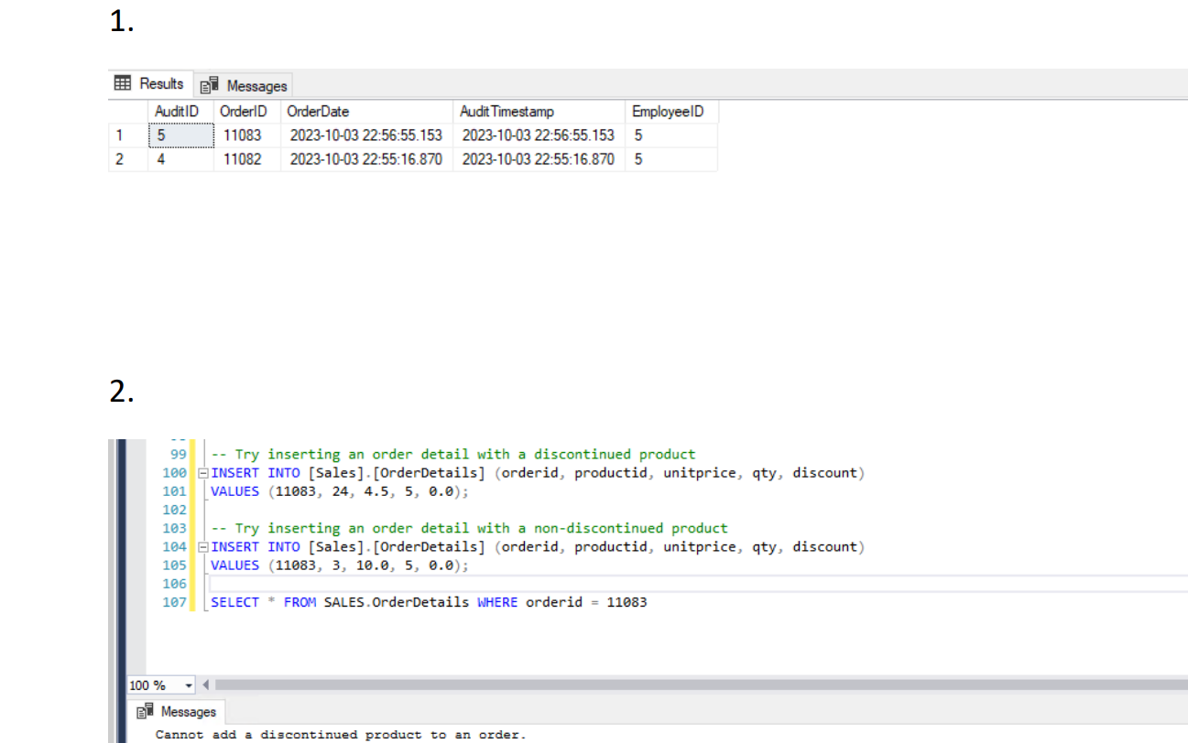Click the spreadsheet icon on Results tab
Screen dimensions: 1188x743
(x=124, y=83)
